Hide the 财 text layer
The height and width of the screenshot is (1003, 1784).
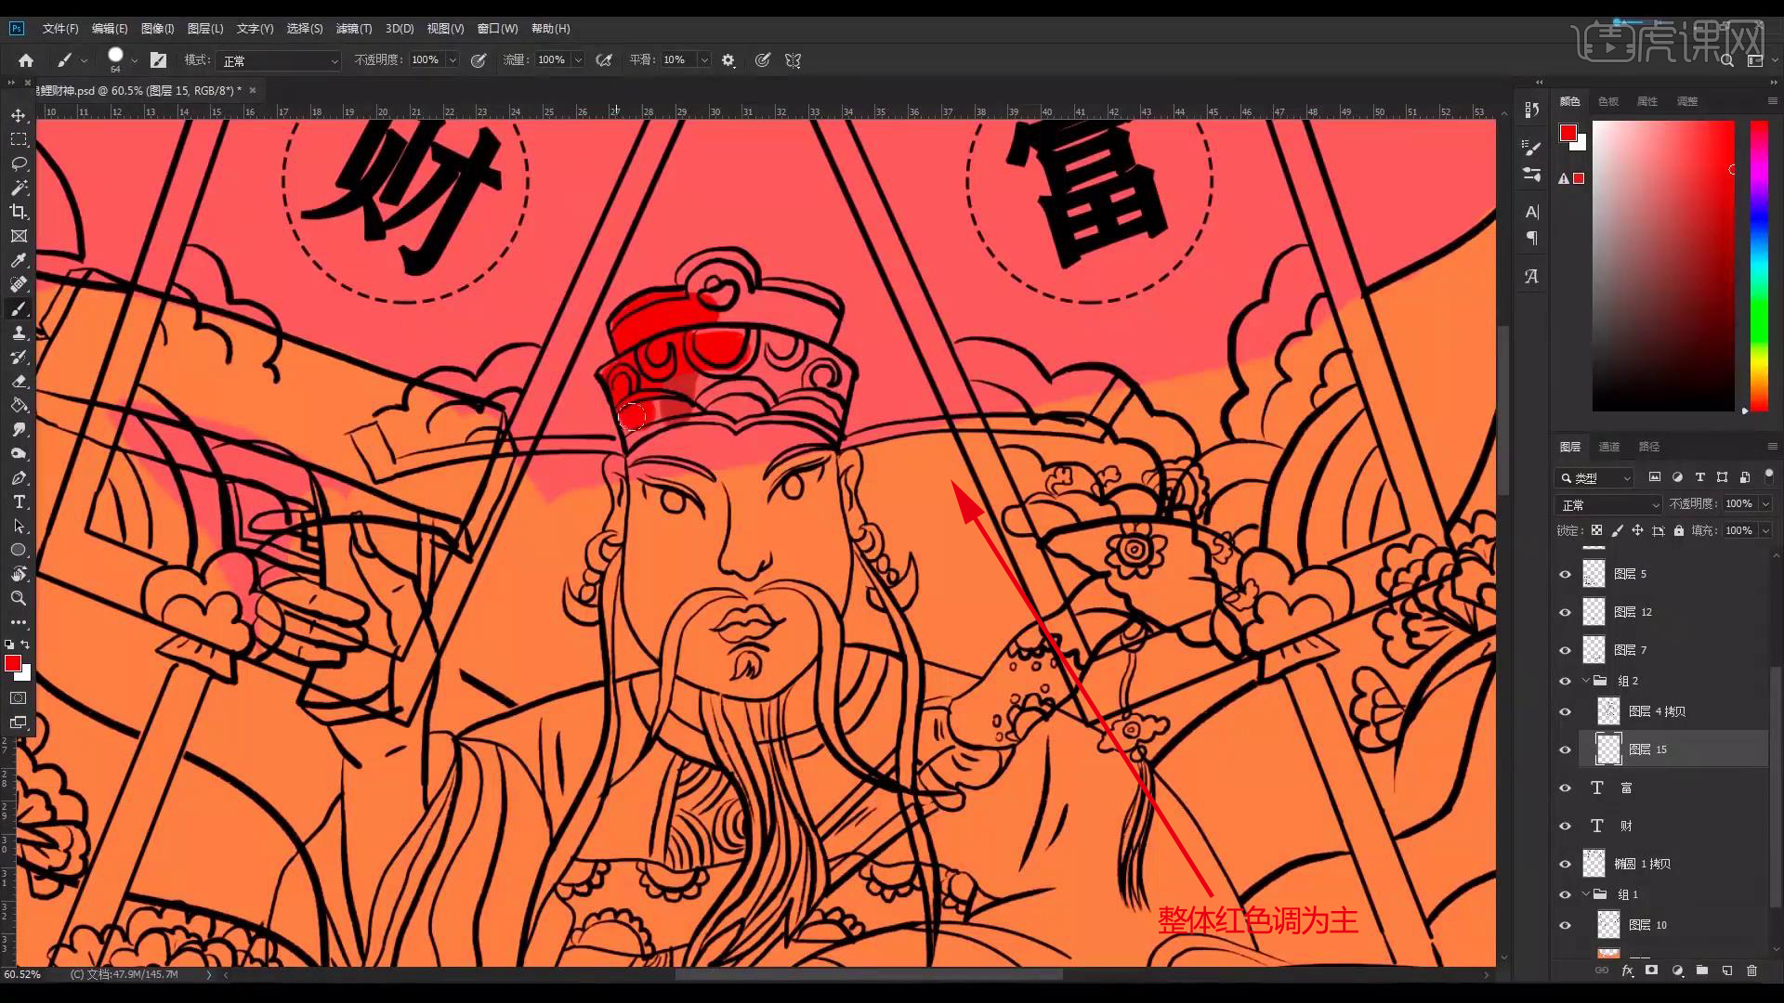1566,826
